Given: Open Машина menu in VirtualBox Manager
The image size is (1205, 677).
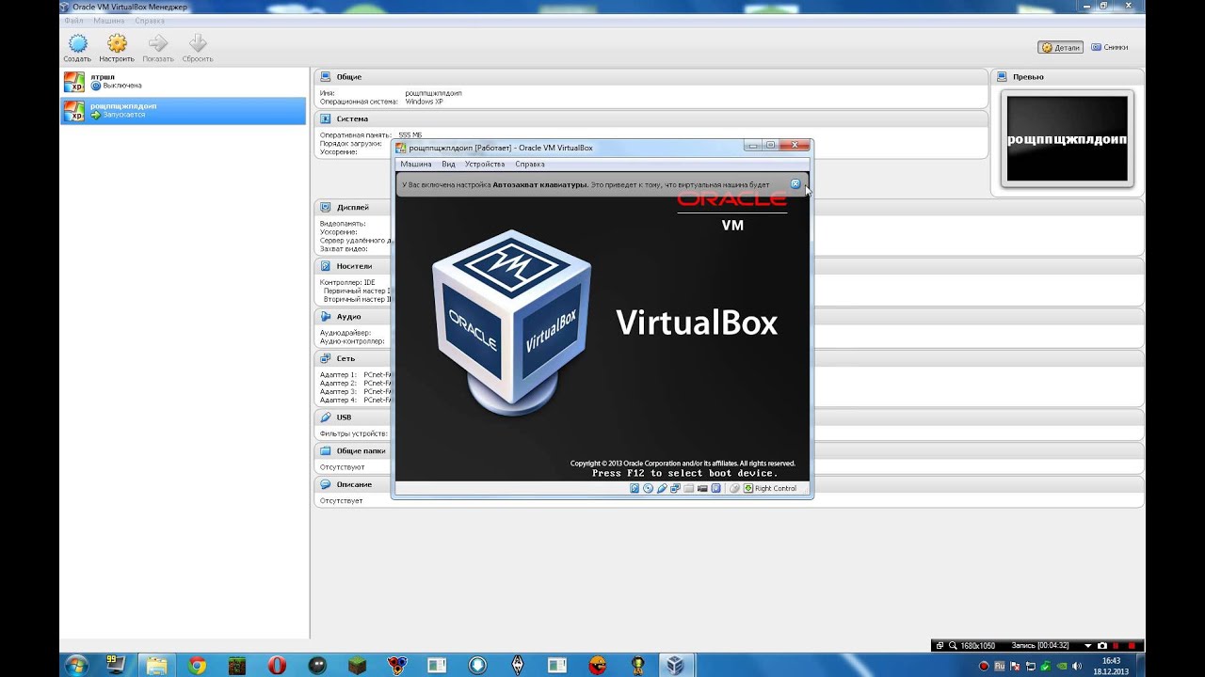Looking at the screenshot, I should [x=108, y=20].
